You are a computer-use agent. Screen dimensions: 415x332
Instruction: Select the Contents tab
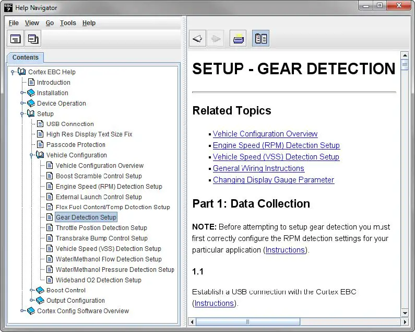click(26, 58)
